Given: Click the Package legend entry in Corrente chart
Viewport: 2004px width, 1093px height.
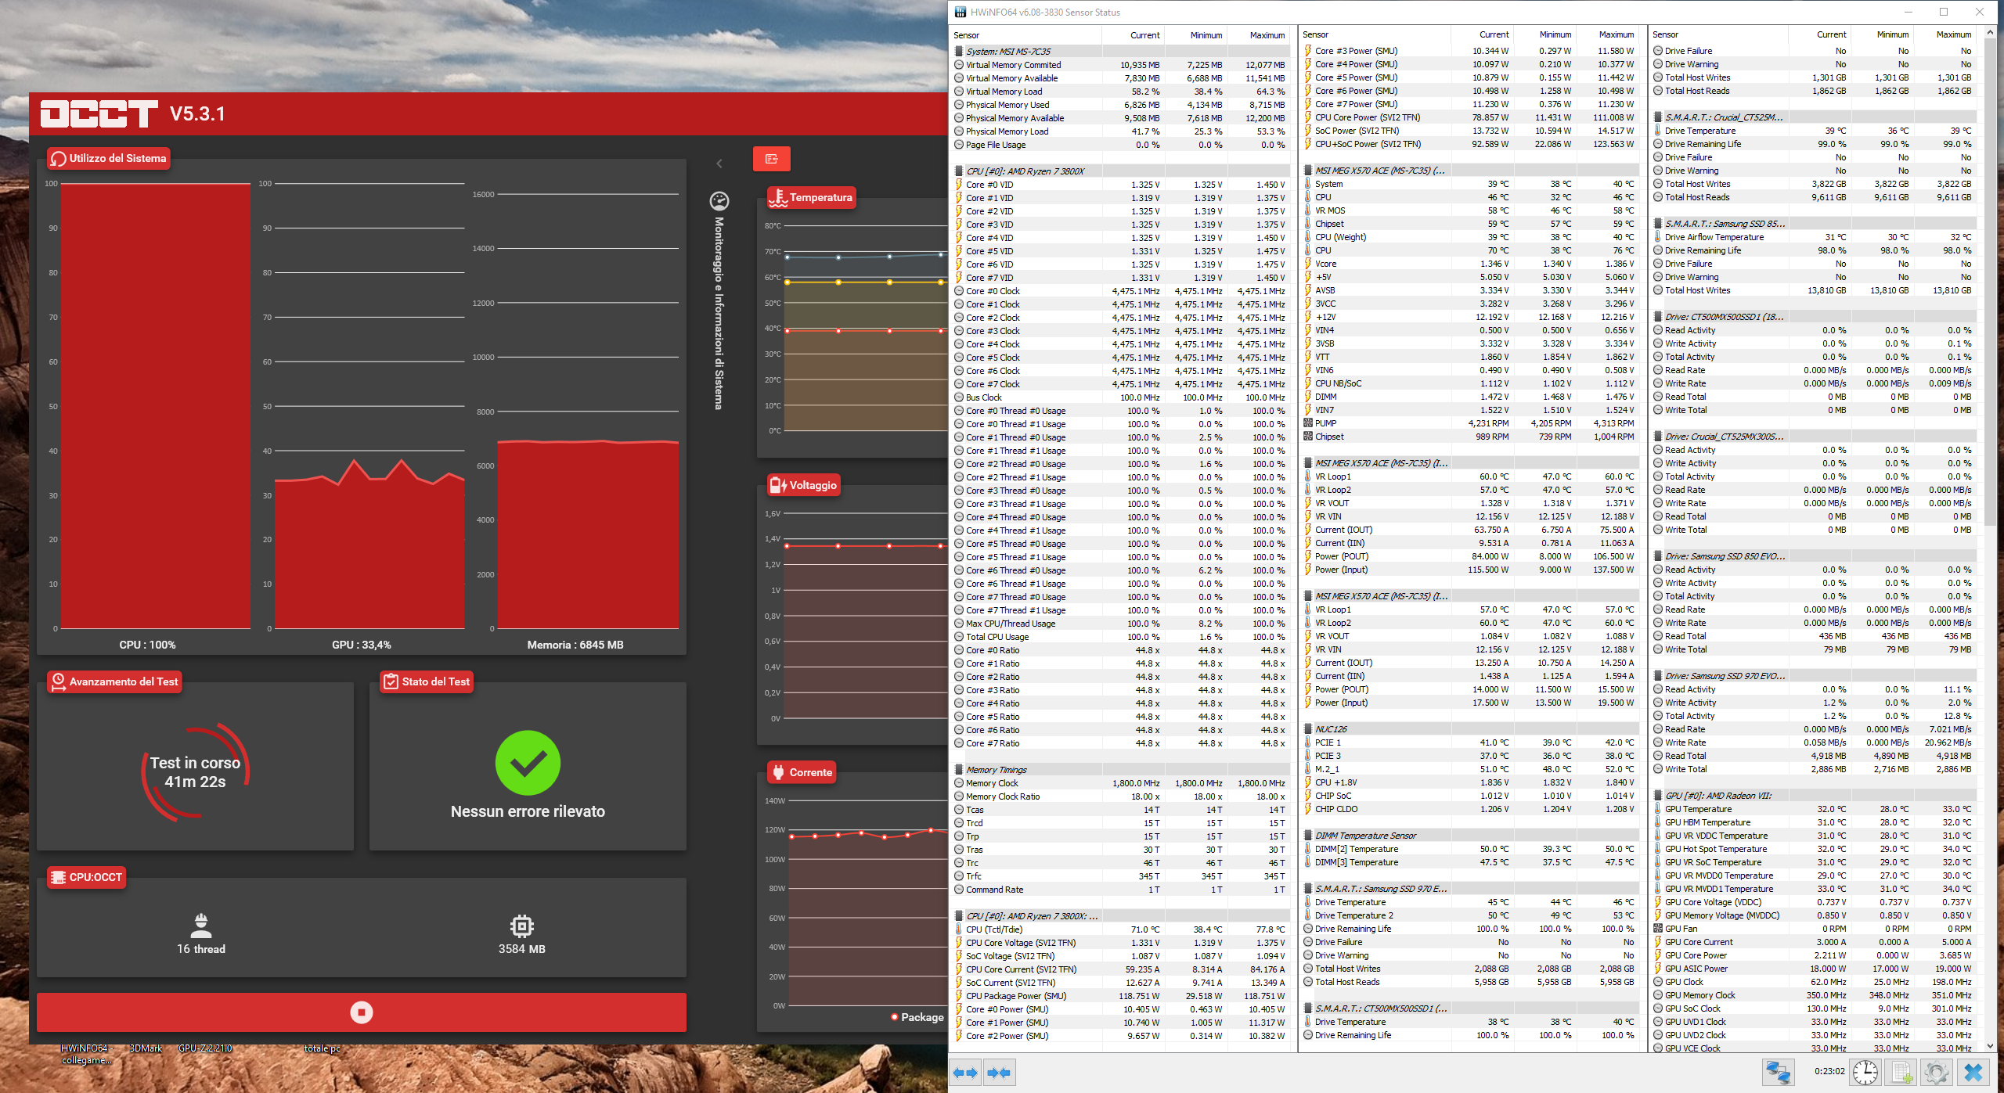Looking at the screenshot, I should tap(917, 1017).
